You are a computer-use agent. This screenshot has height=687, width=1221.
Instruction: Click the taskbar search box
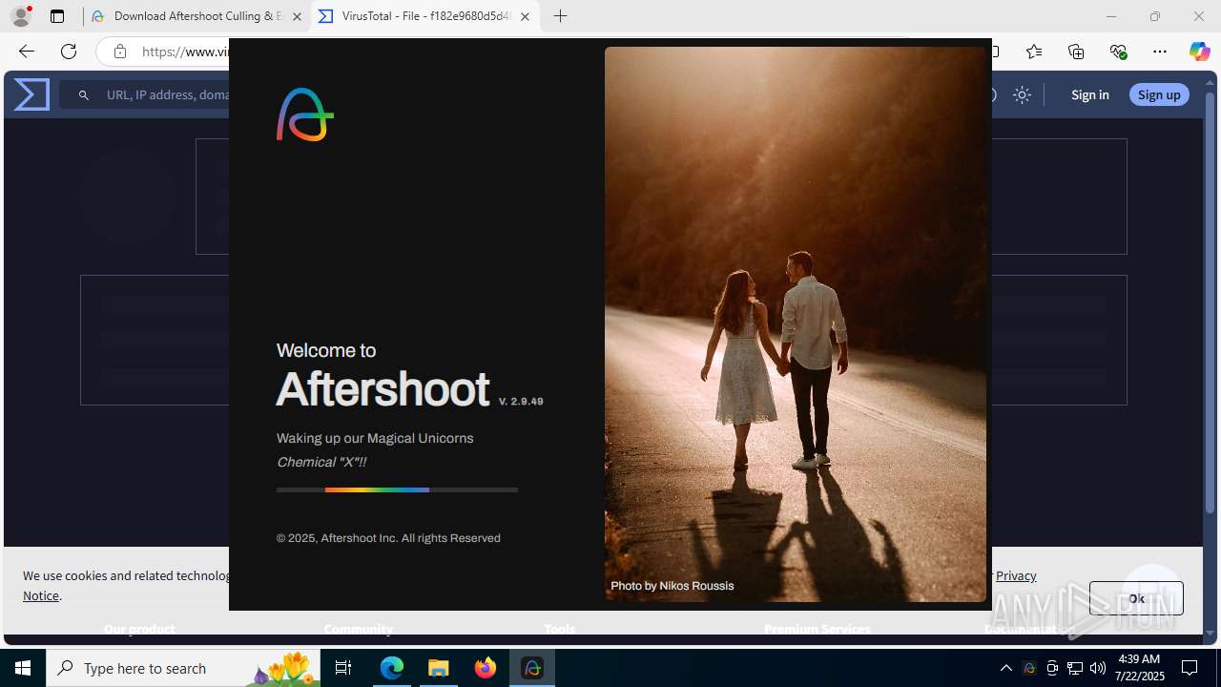[183, 668]
